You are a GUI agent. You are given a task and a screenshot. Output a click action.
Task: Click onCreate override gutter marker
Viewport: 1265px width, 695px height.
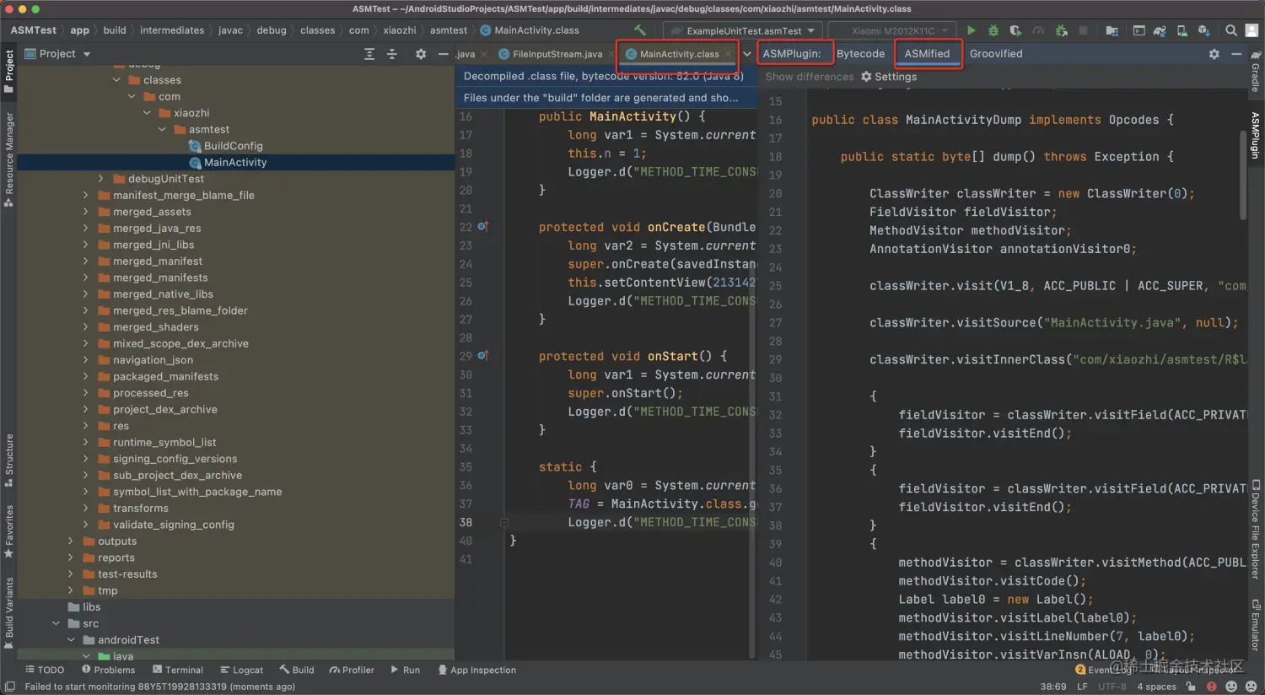pyautogui.click(x=483, y=227)
